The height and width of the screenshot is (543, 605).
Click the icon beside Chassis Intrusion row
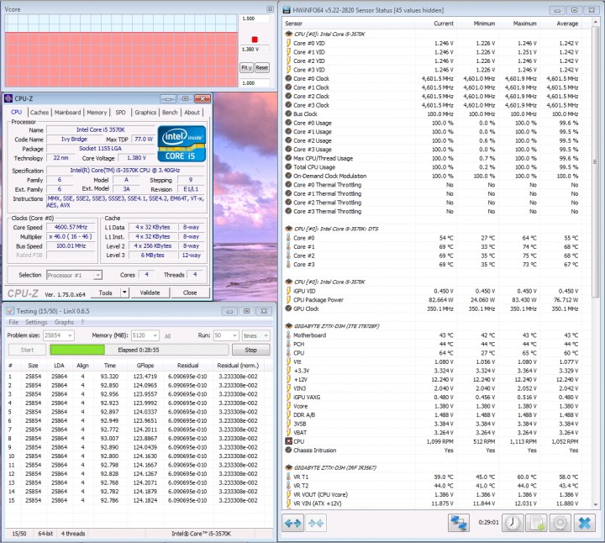(288, 450)
